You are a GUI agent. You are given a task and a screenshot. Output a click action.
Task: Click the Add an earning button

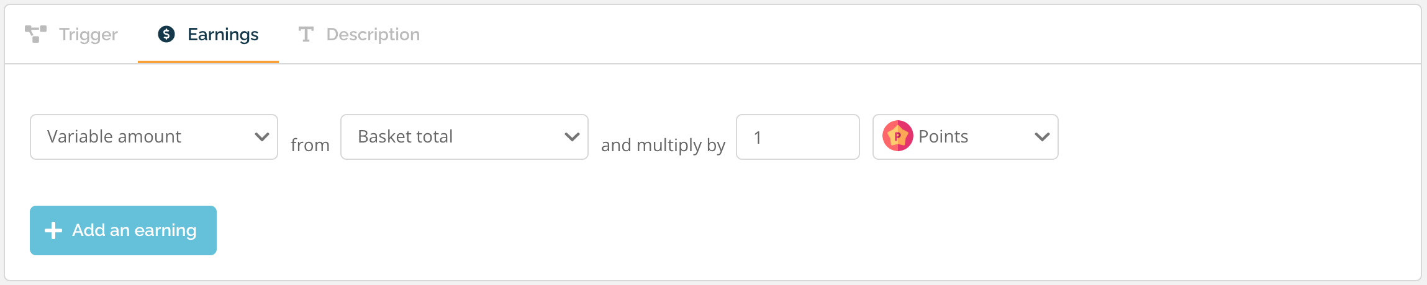pos(123,230)
